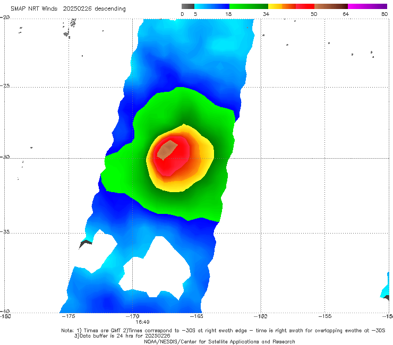Pick the green segment of the color bar
This screenshot has width=393, height=345.
tap(249, 6)
